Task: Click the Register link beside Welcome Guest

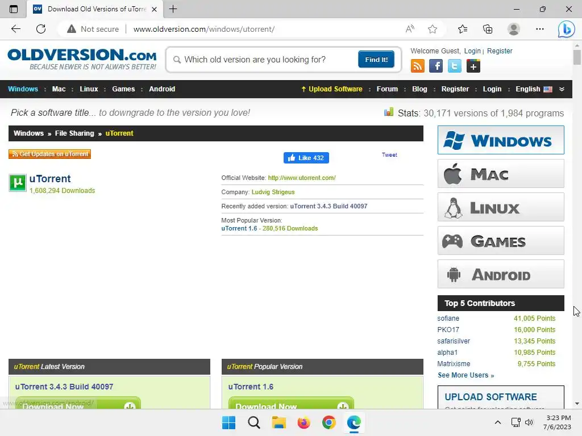Action: click(x=500, y=51)
